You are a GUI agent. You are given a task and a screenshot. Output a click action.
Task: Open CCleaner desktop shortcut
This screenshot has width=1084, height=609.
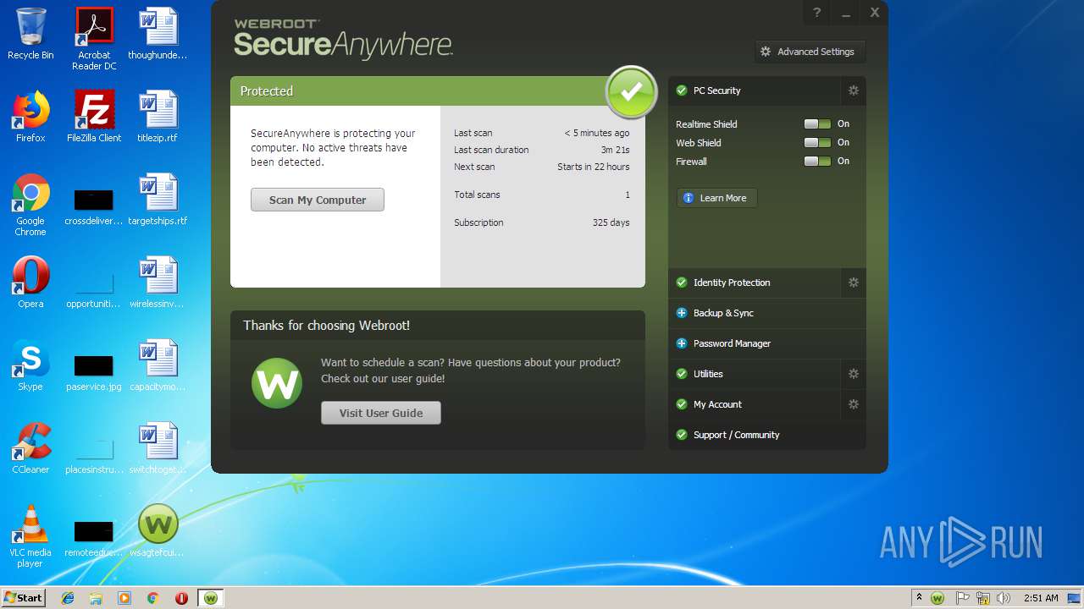click(30, 448)
